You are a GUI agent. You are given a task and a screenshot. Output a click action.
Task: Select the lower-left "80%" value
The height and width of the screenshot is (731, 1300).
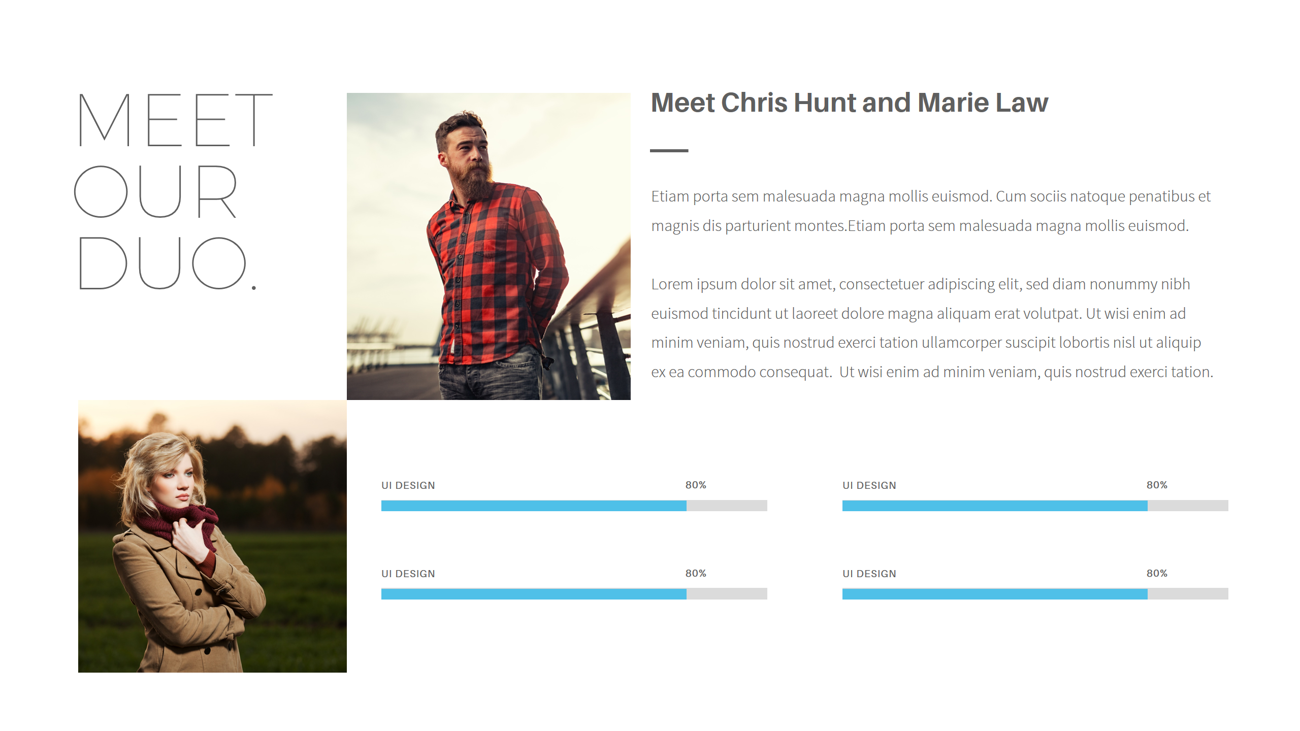[x=696, y=574]
